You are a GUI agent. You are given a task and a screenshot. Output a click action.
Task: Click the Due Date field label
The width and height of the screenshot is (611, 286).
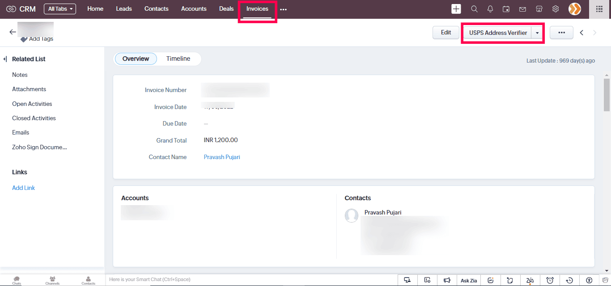pyautogui.click(x=175, y=124)
